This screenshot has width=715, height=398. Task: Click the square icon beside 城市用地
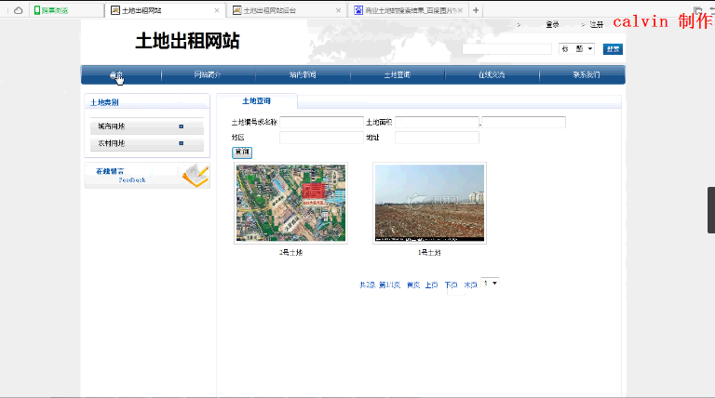coord(181,126)
